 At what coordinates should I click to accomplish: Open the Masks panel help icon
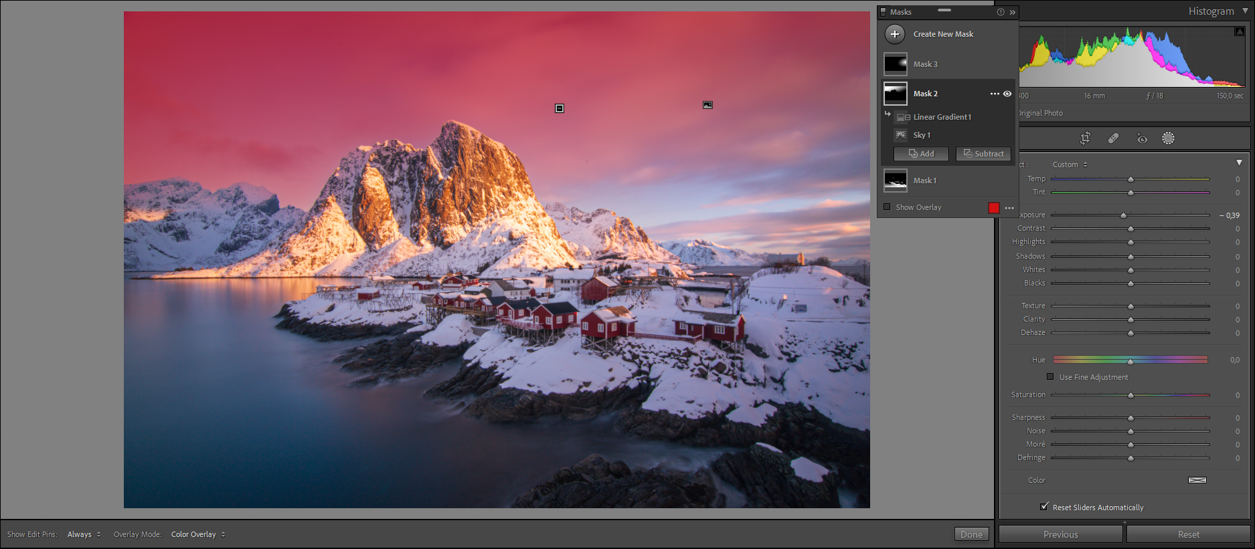pyautogui.click(x=1001, y=12)
